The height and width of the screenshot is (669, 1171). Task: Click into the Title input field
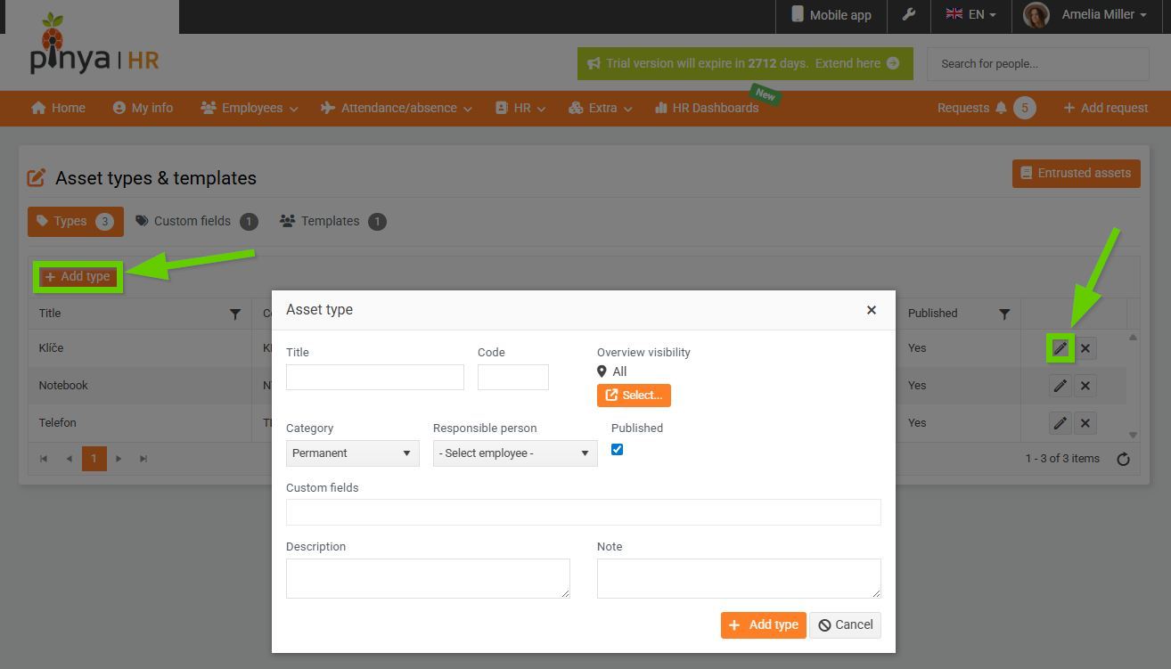[x=375, y=378]
